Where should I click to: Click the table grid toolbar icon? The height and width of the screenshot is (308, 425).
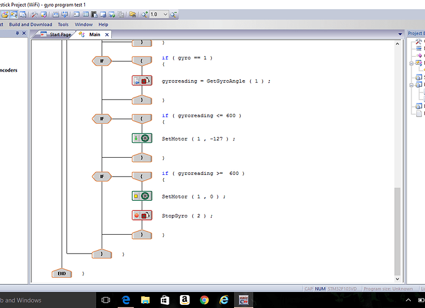click(86, 14)
